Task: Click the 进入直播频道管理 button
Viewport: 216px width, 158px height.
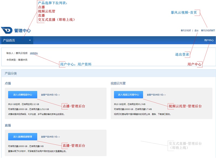Action: [x=22, y=137]
